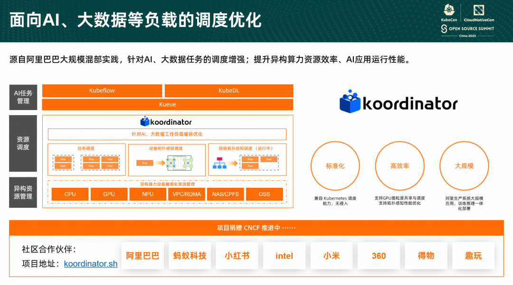
Task: Click the GPU resource box
Action: 109,194
